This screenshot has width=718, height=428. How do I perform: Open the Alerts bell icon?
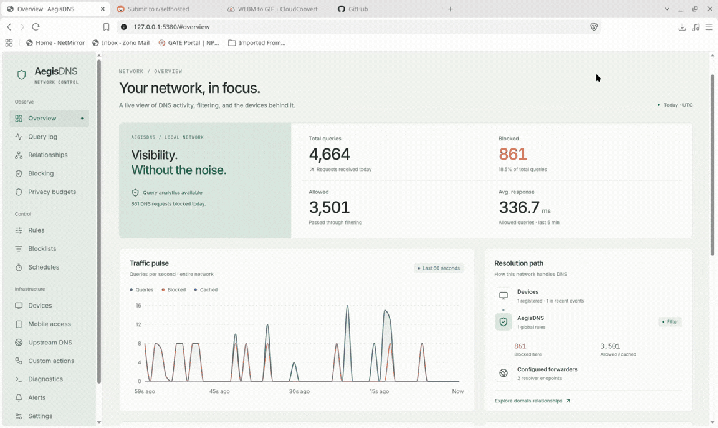click(x=19, y=397)
